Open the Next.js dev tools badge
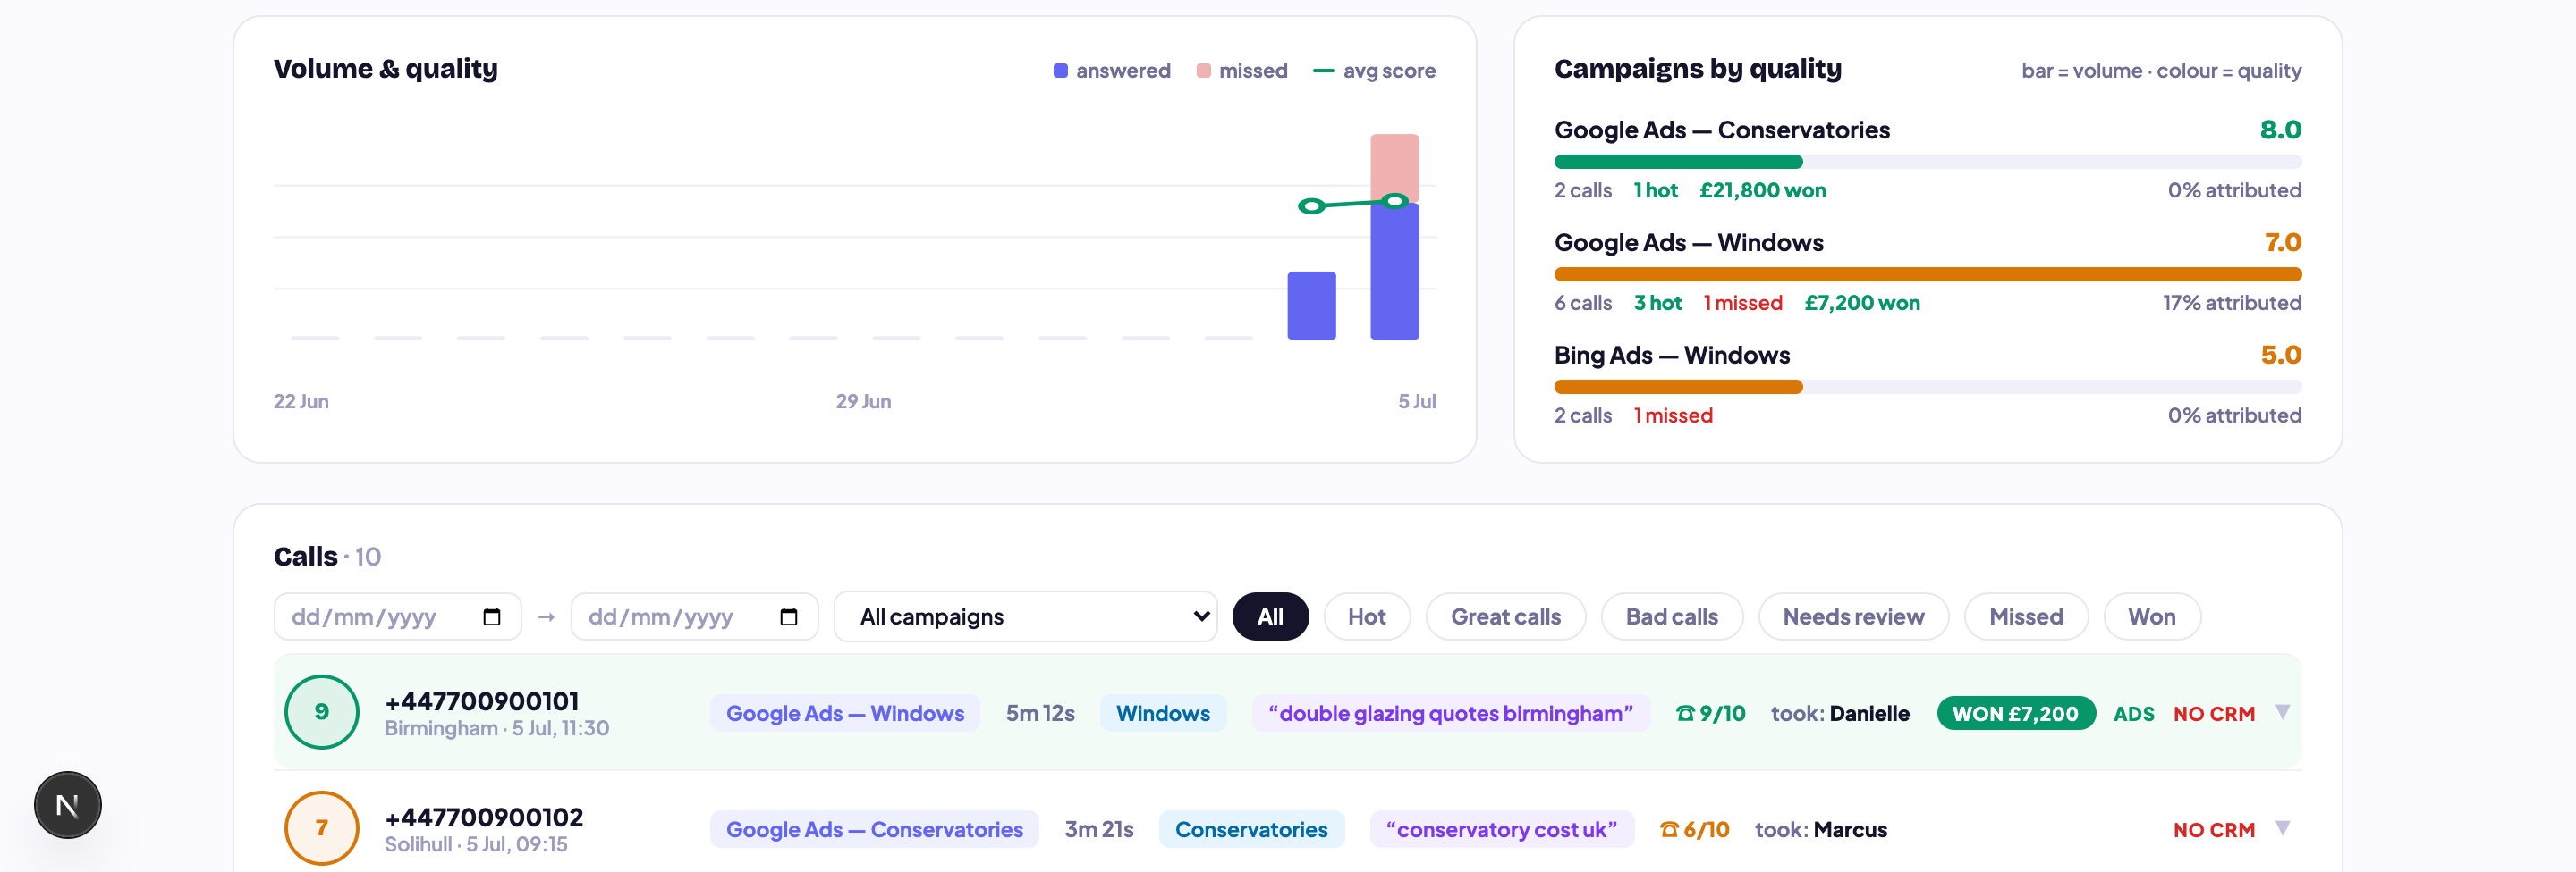Screen dimensions: 2576x872 pyautogui.click(x=68, y=804)
